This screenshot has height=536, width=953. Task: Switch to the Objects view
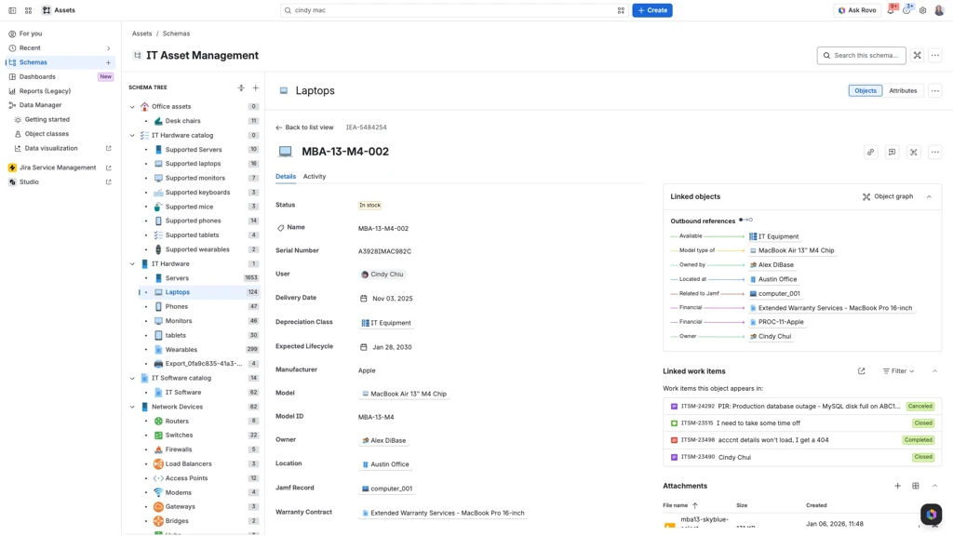point(866,90)
